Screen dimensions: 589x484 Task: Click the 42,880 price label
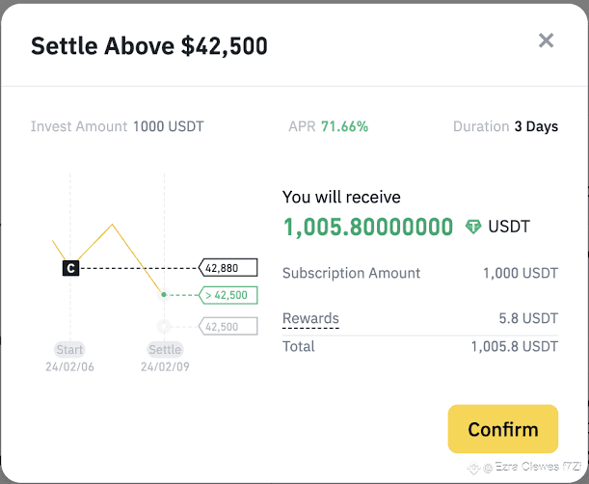coord(228,267)
